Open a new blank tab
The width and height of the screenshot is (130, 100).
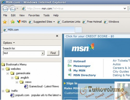pos(78,30)
